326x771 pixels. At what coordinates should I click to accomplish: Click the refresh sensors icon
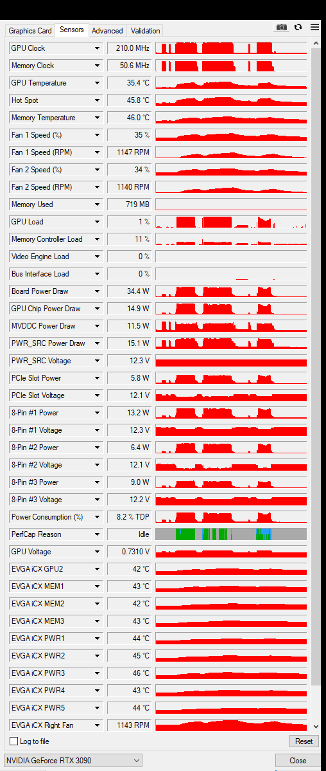coord(298,28)
